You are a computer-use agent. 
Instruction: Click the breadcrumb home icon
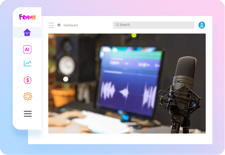(59, 25)
